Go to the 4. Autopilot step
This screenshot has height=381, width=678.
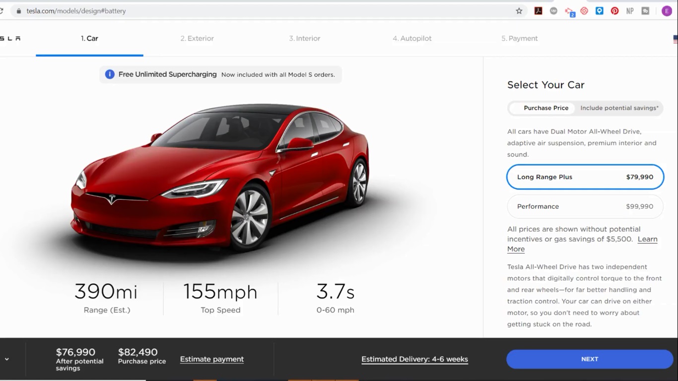412,39
